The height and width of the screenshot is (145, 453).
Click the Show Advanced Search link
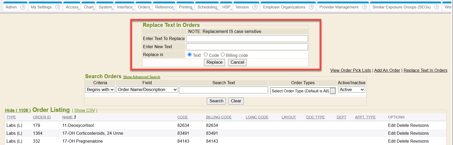141,77
